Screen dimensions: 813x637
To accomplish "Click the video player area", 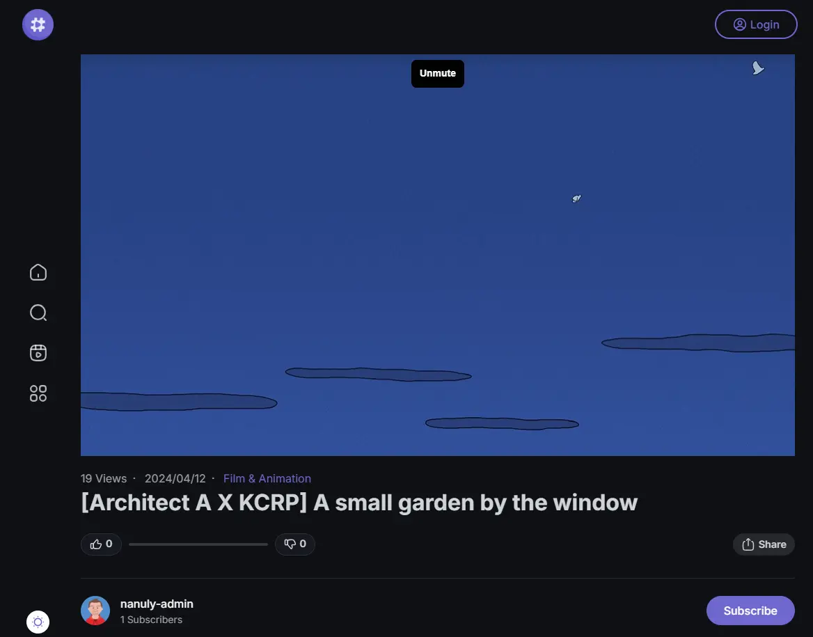I will point(438,255).
